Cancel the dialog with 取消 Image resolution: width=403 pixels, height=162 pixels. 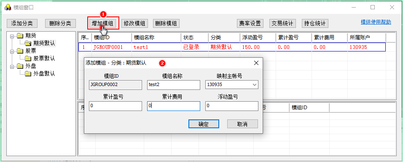242,124
